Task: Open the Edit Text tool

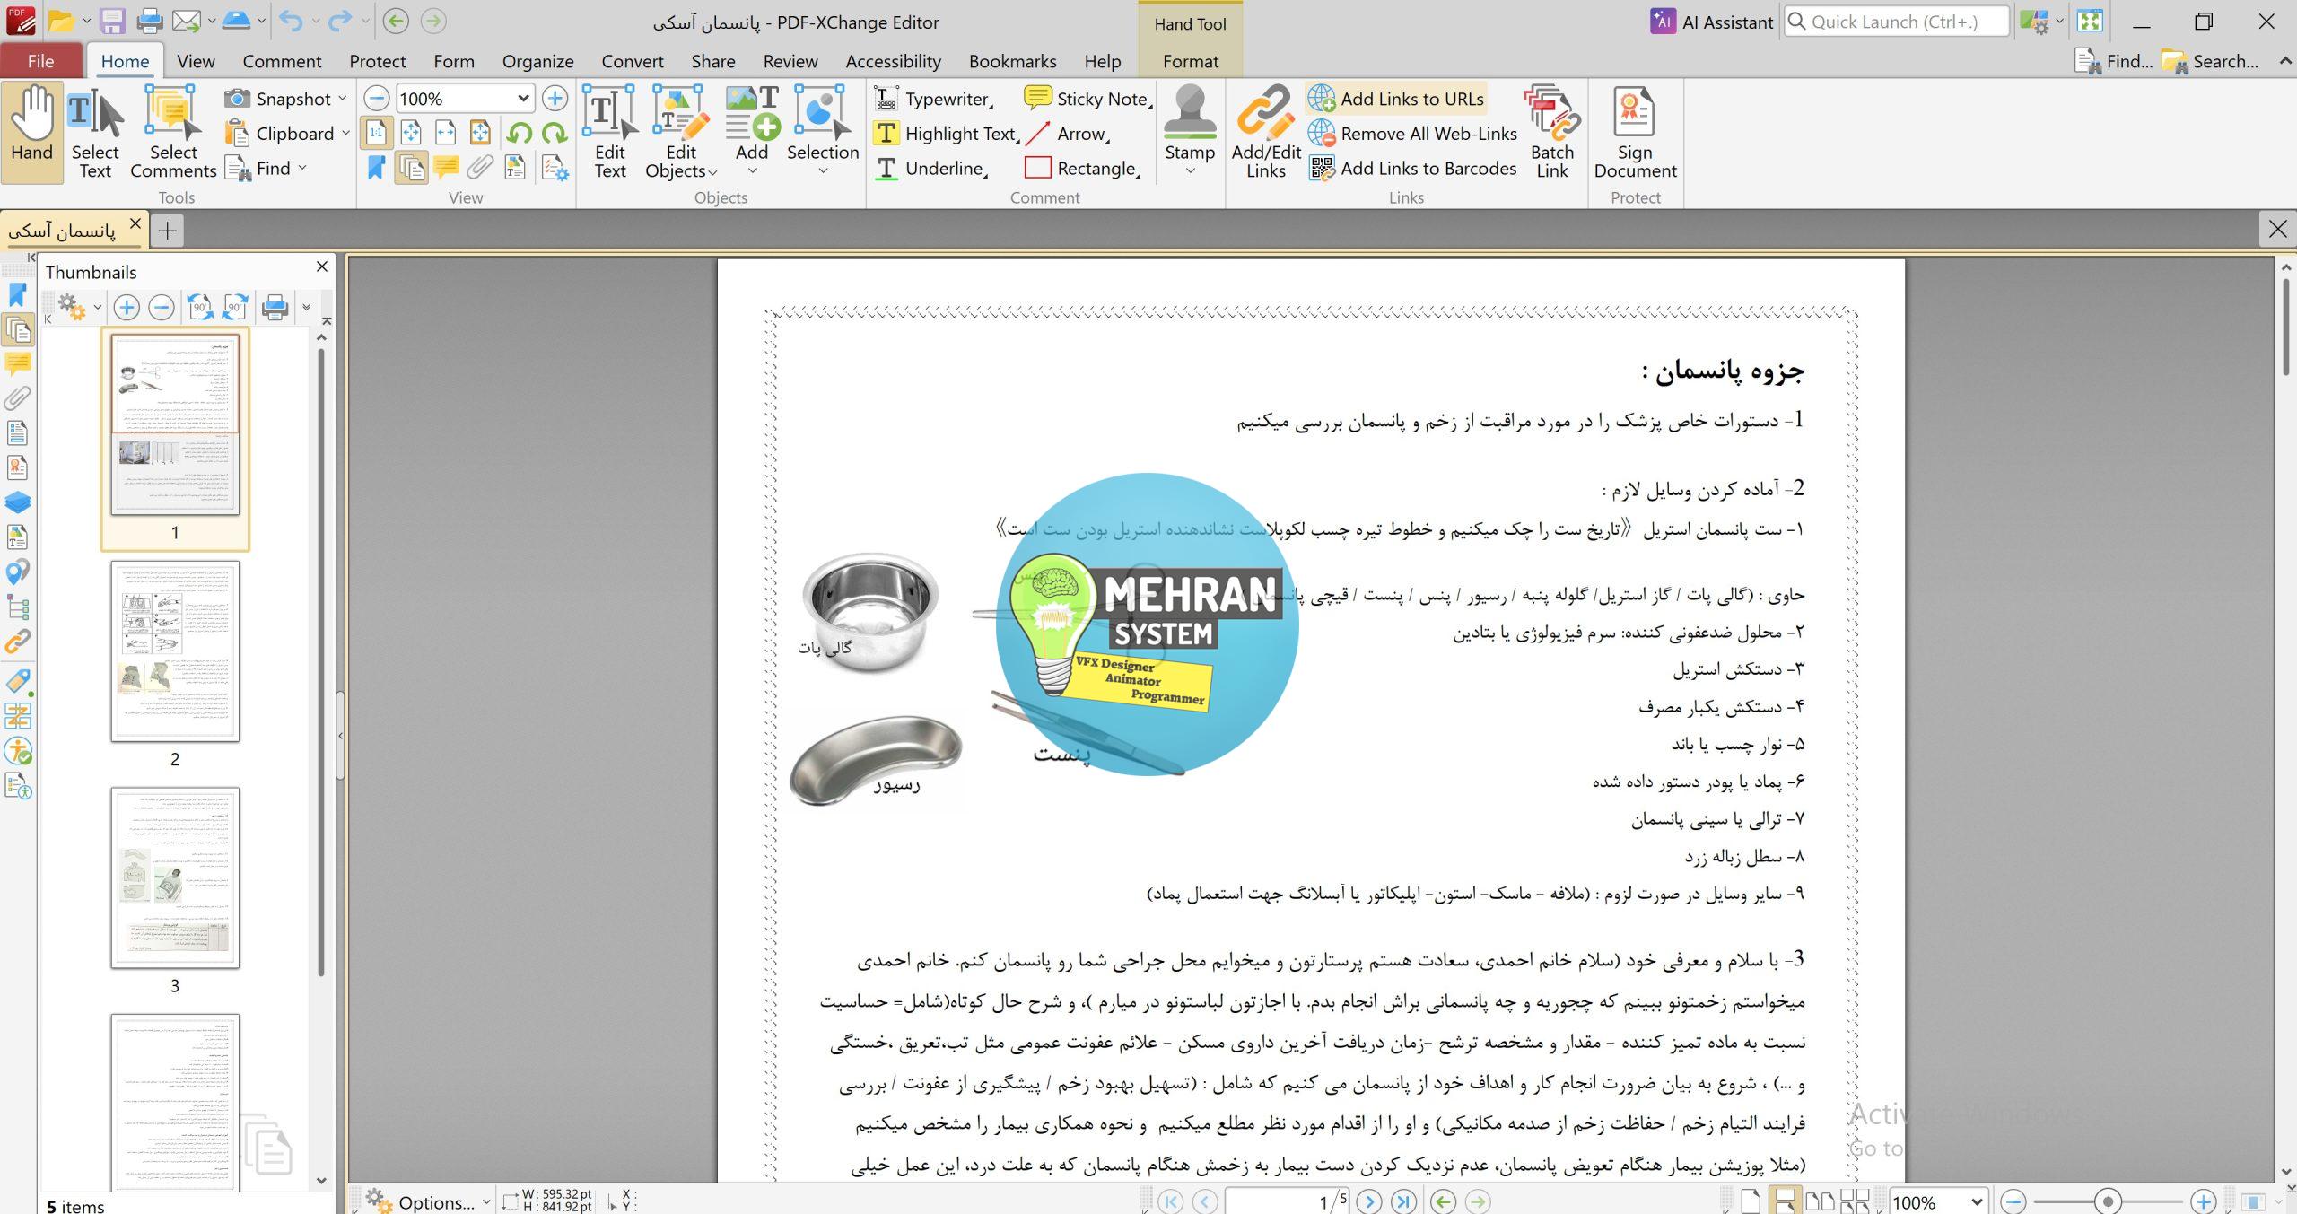Action: [x=610, y=133]
